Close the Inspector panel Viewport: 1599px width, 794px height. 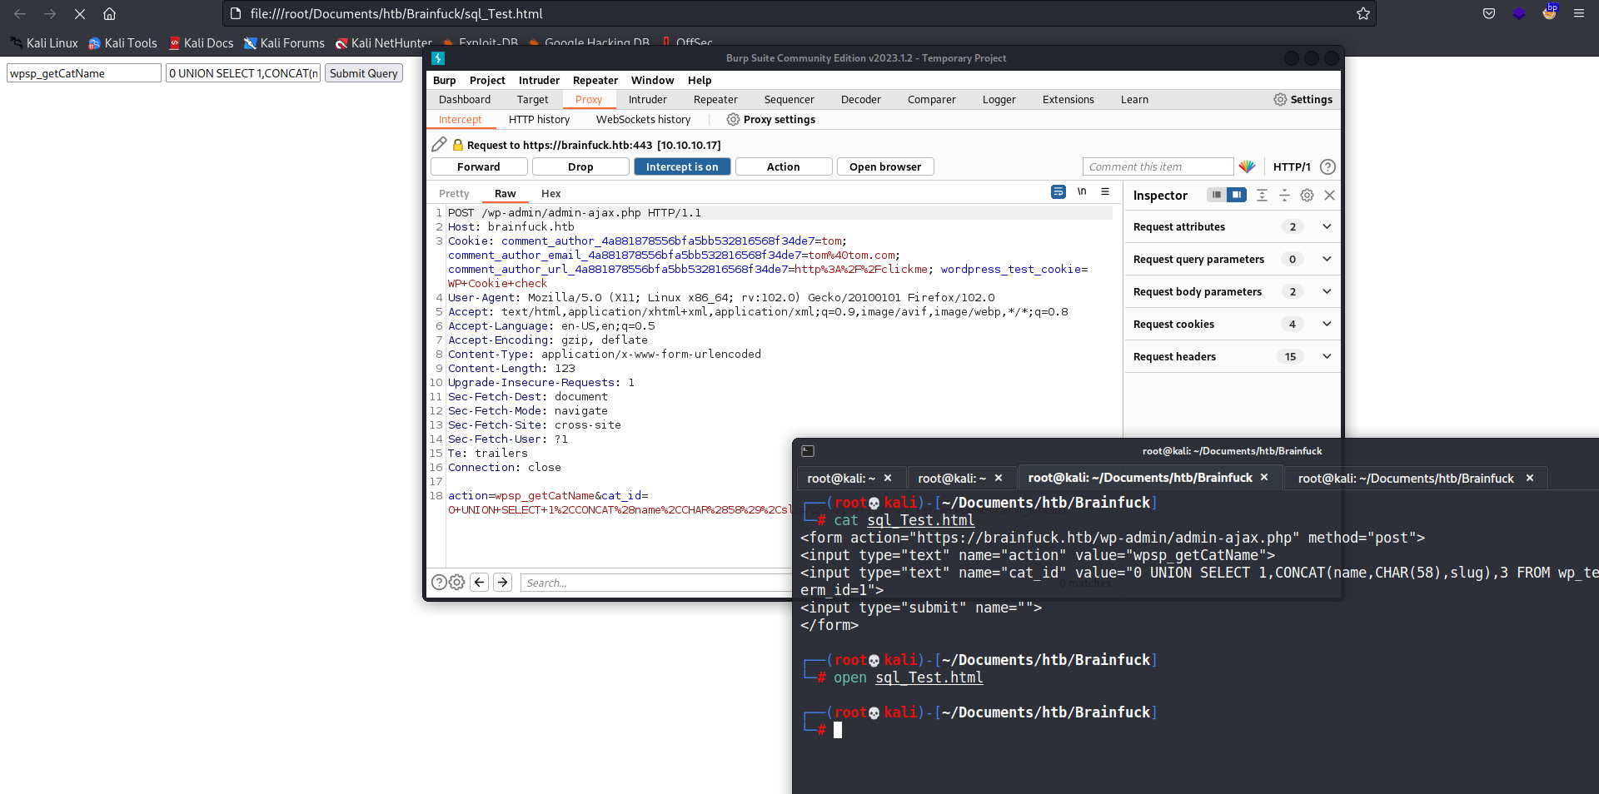tap(1329, 195)
